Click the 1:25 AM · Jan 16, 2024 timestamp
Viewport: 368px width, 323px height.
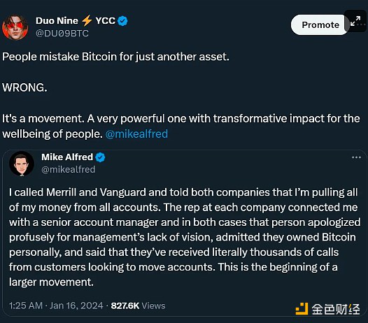pyautogui.click(x=56, y=306)
